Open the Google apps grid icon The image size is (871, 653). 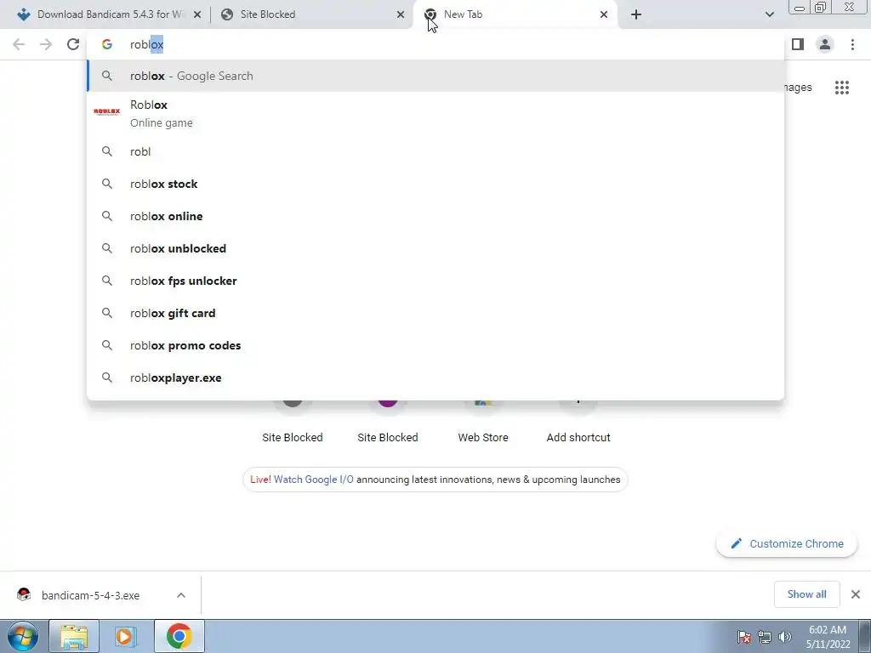tap(842, 88)
